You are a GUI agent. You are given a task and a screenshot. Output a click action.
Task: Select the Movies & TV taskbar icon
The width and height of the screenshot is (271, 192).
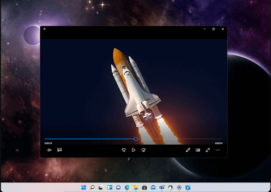tap(188, 187)
